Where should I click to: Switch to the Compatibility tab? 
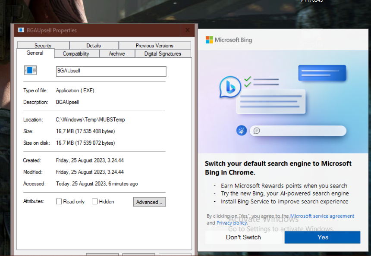click(x=76, y=54)
